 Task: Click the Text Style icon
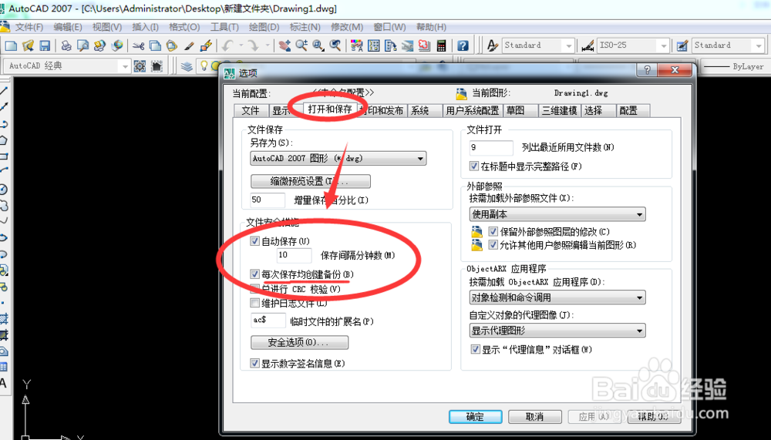tap(492, 45)
